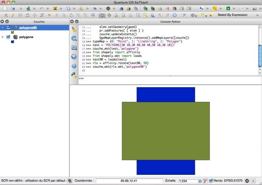
Task: Open the Échelle scale dropdown
Action: tap(199, 181)
